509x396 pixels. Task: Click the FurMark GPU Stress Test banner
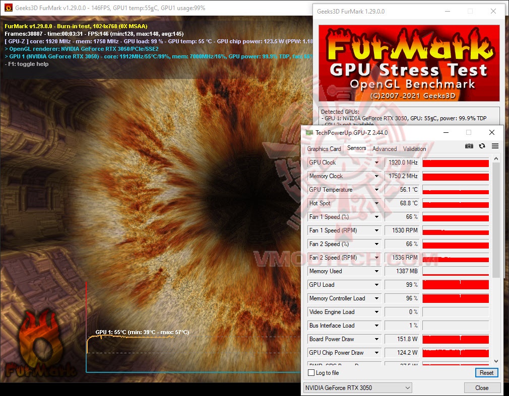tap(408, 63)
